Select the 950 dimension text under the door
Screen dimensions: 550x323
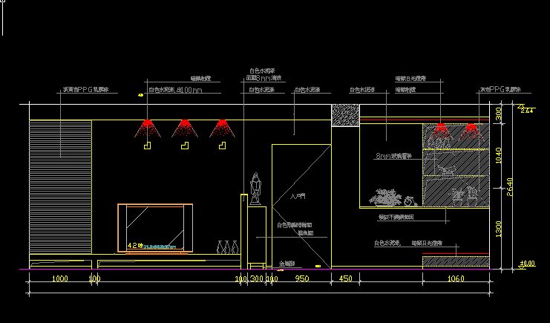pyautogui.click(x=302, y=279)
